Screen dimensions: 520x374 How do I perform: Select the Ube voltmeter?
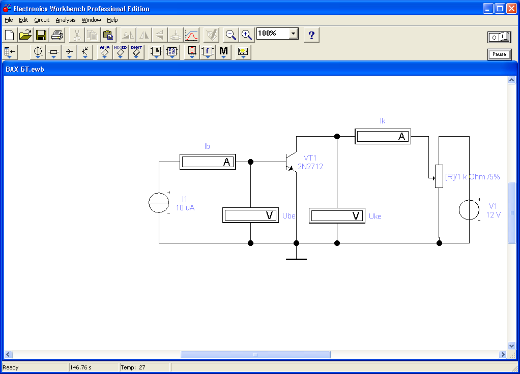tap(250, 215)
